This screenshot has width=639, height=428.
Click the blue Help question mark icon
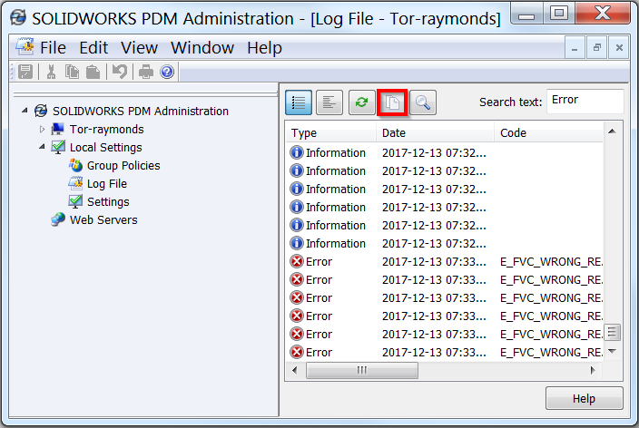coord(167,72)
